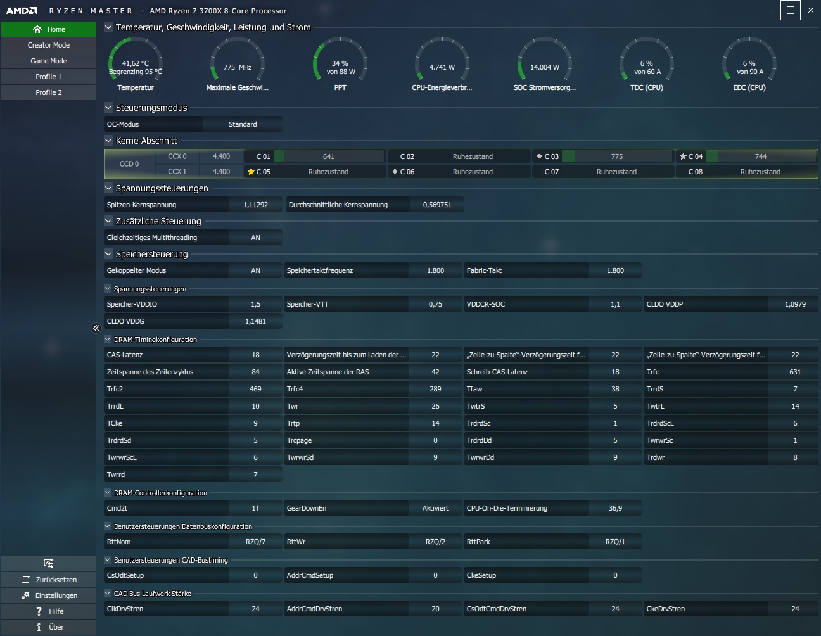Viewport: 821px width, 636px height.
Task: Click ClkDrvStren value 24
Action: pos(255,609)
